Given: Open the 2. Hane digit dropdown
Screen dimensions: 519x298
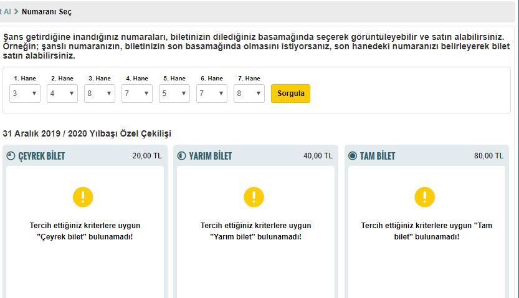Looking at the screenshot, I should click(x=62, y=94).
